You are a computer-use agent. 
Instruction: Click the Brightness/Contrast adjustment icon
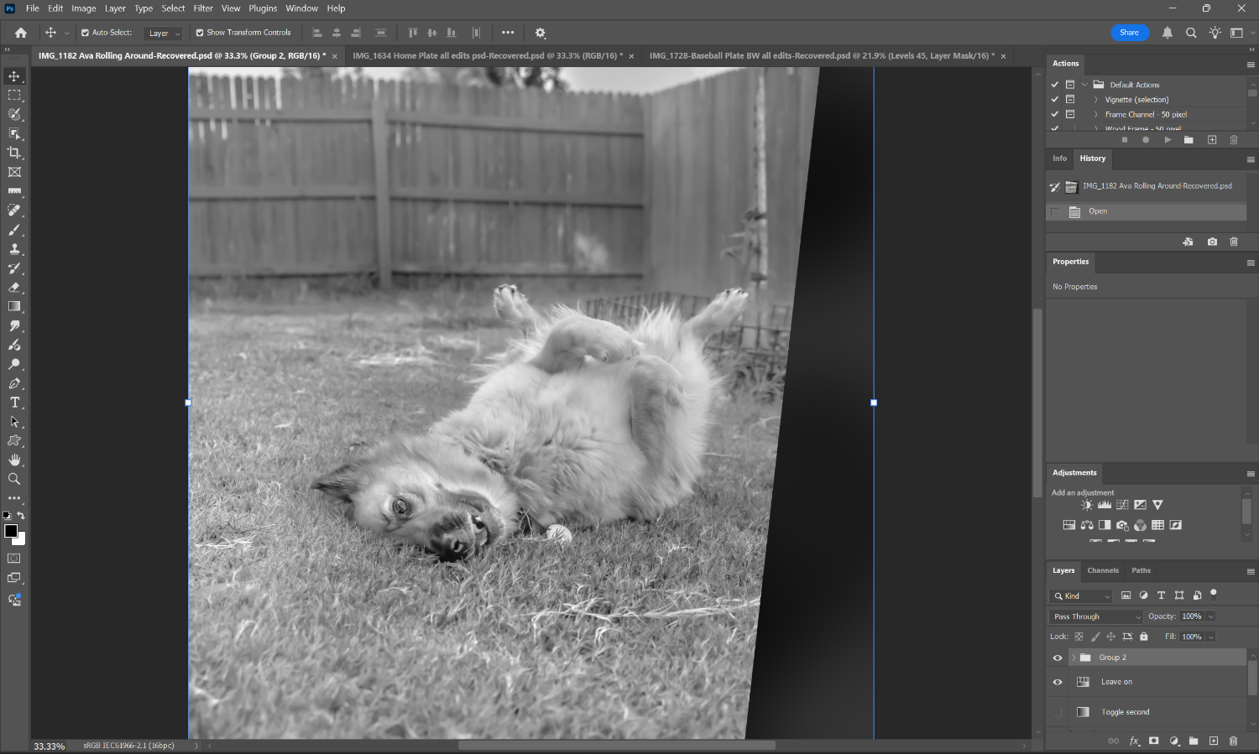(1087, 505)
